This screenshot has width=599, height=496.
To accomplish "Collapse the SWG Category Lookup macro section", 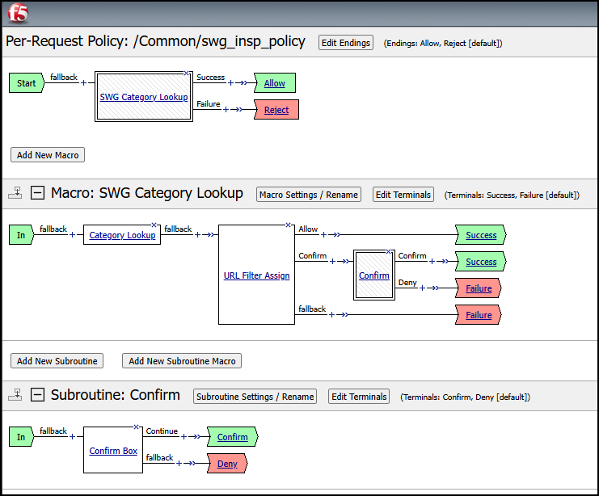I will [x=37, y=193].
